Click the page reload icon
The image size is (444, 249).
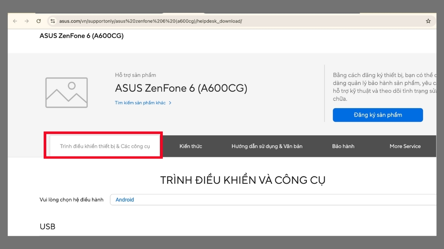[x=38, y=21]
